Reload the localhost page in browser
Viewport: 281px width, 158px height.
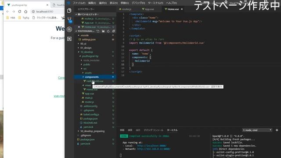(x=20, y=12)
